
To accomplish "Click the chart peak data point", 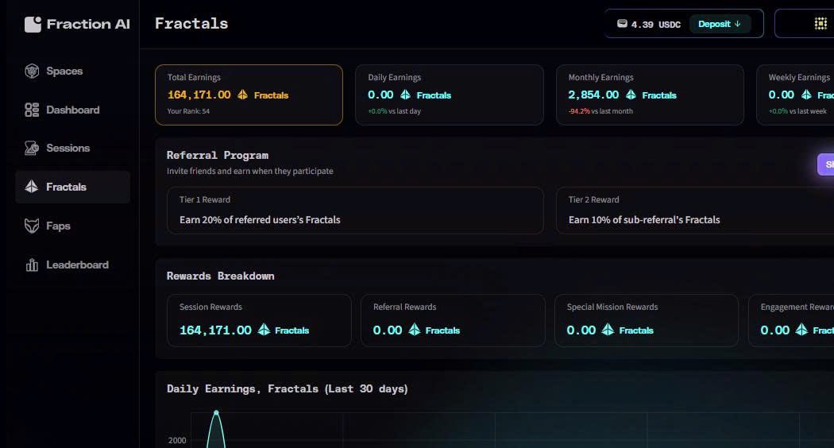I will tap(216, 412).
